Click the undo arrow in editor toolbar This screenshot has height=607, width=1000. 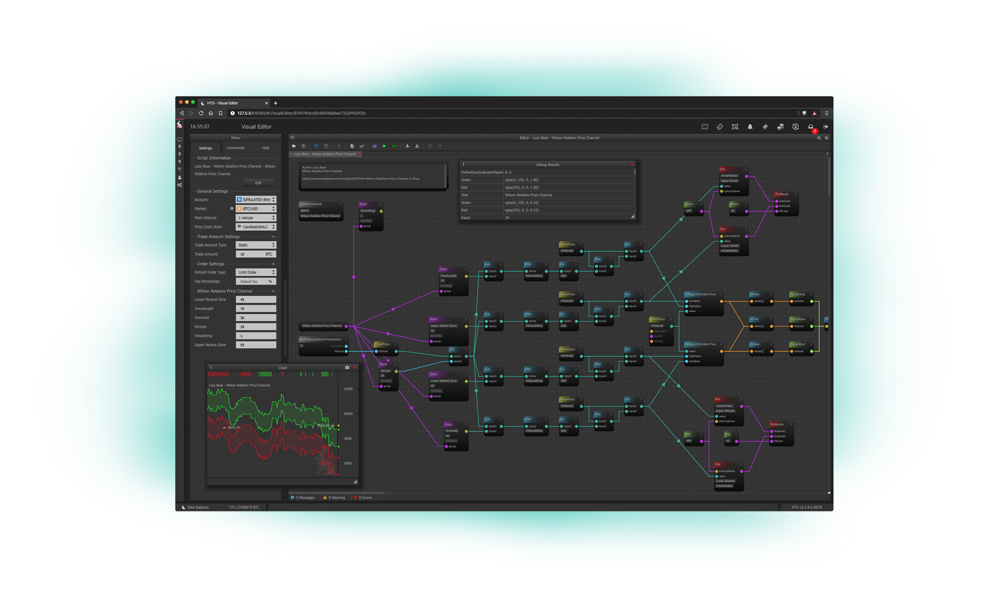click(430, 146)
